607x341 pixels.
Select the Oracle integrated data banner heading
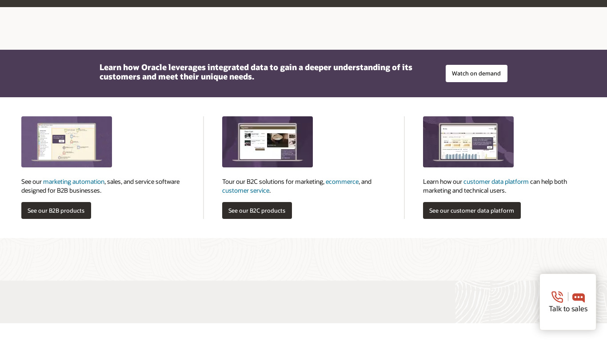[x=256, y=72]
